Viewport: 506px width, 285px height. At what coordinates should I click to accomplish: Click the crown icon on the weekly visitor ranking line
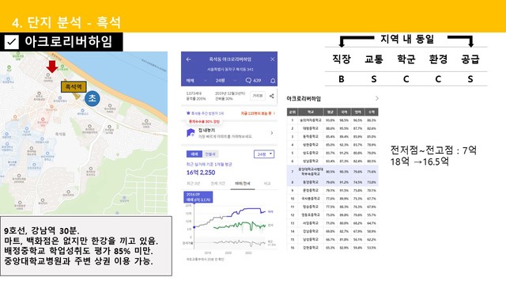tap(188, 113)
